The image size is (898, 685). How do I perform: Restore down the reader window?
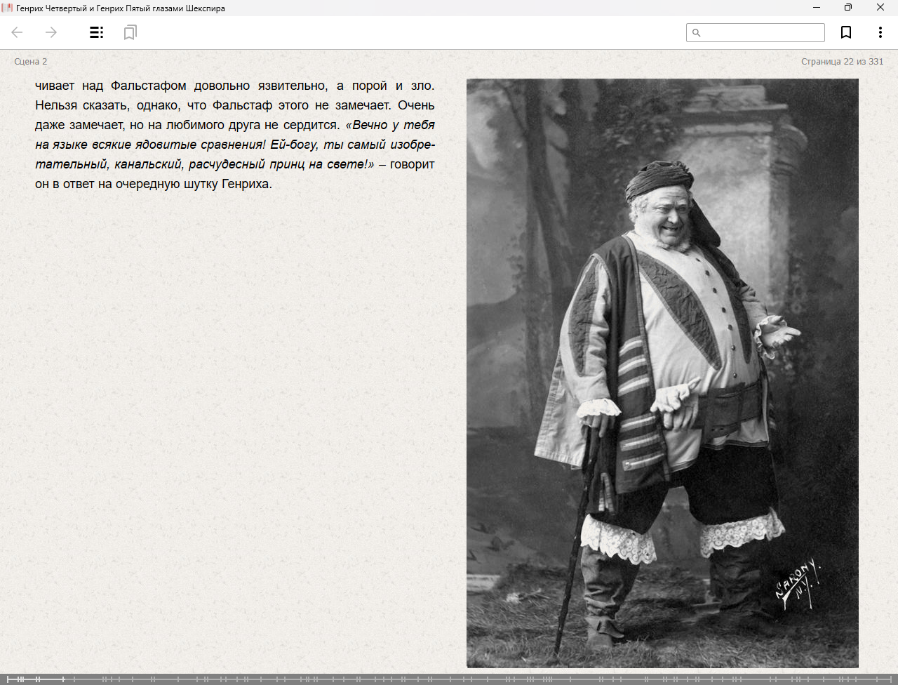(848, 8)
